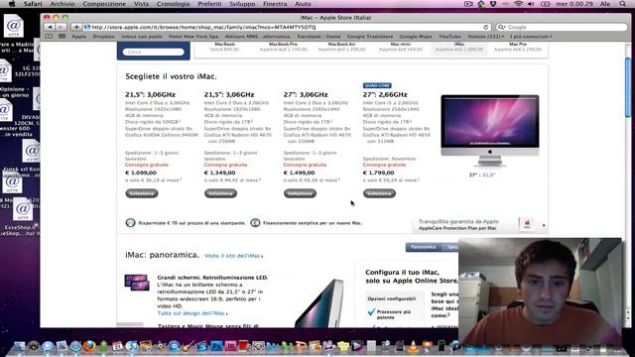Open the Cronologia menu
Image resolution: width=635 pixels, height=357 pixels.
(x=173, y=4)
